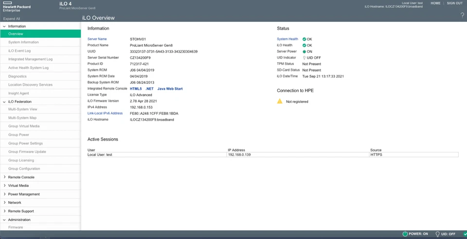Click the iLO Advanced license type value
Viewport: 467px width, 239px height.
click(x=141, y=95)
